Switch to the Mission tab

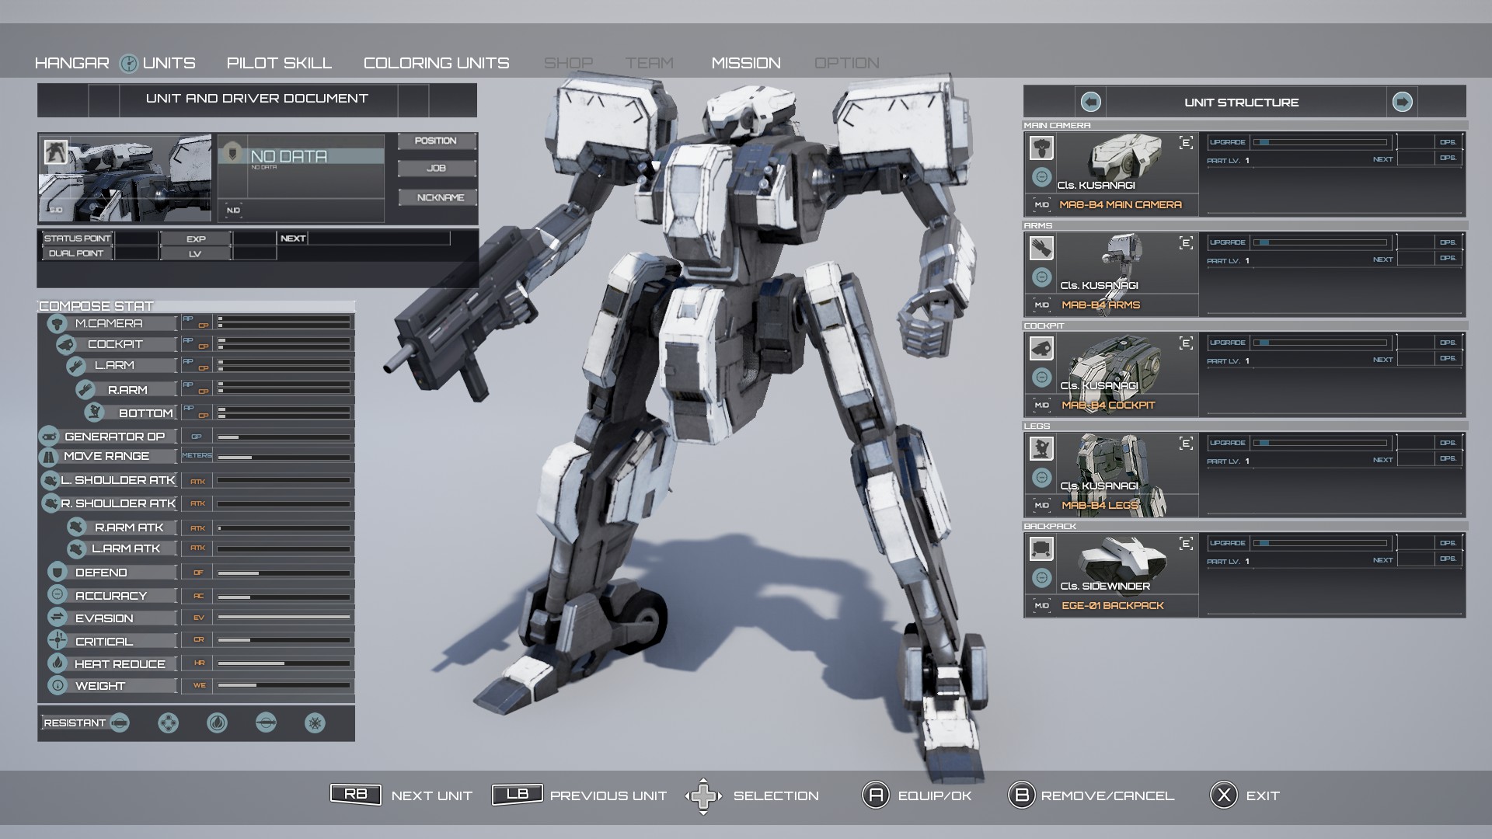745,63
